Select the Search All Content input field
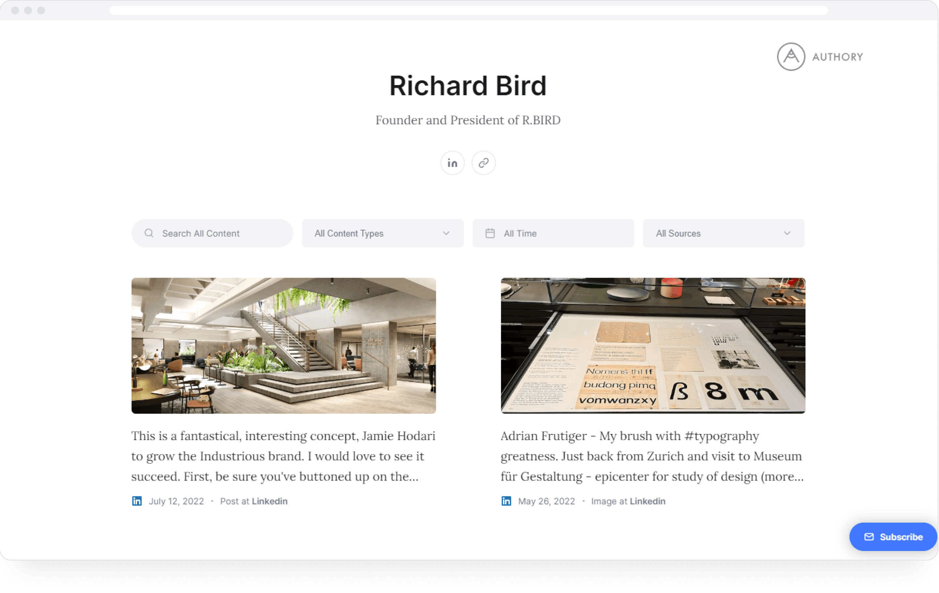This screenshot has width=939, height=593. 212,234
